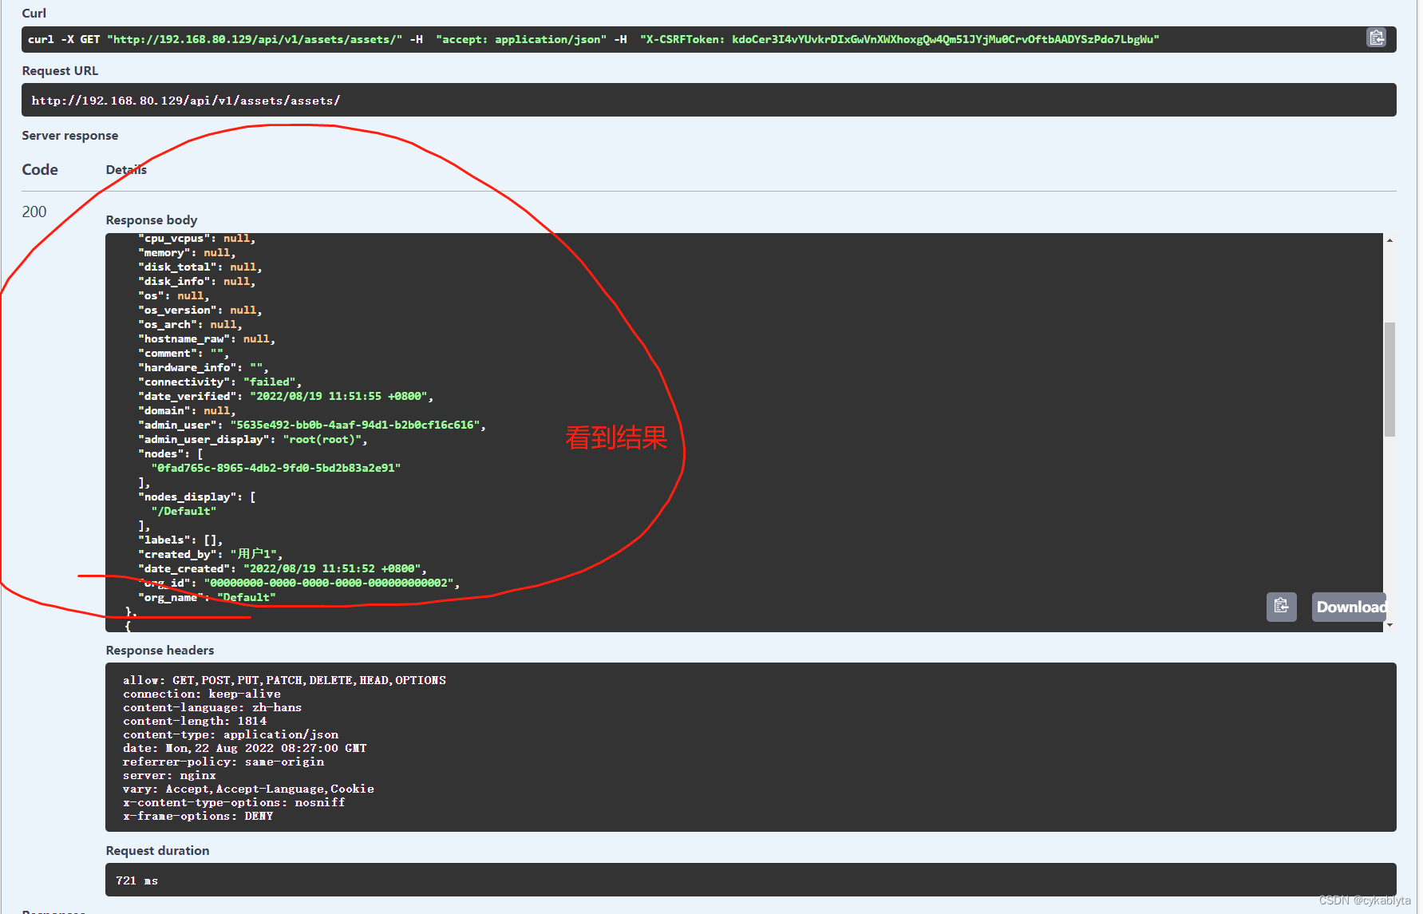1423x914 pixels.
Task: Click the curl command text block
Action: pos(709,39)
